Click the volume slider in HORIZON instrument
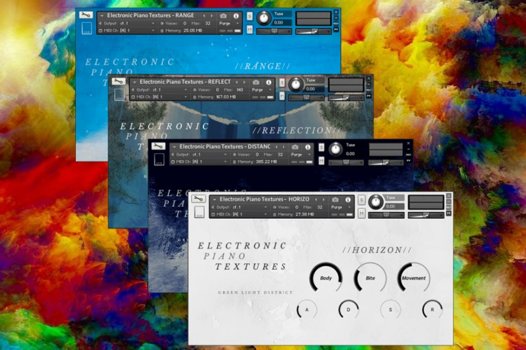 (x=426, y=215)
